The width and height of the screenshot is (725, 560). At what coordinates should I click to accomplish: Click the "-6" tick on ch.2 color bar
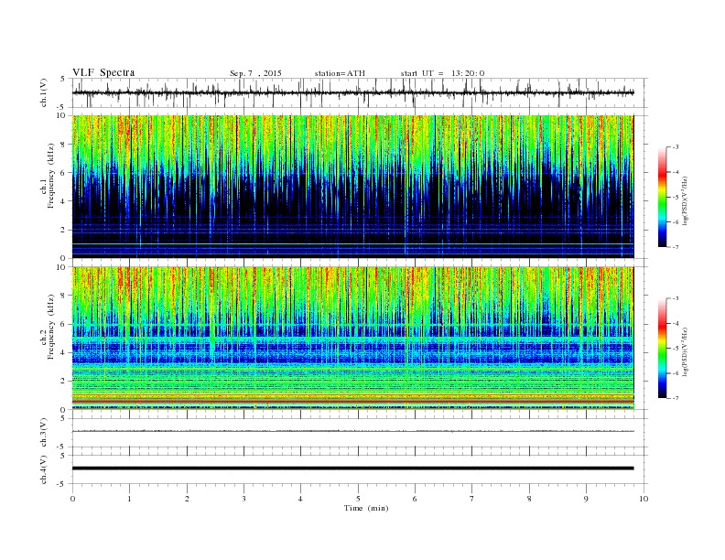pyautogui.click(x=675, y=373)
